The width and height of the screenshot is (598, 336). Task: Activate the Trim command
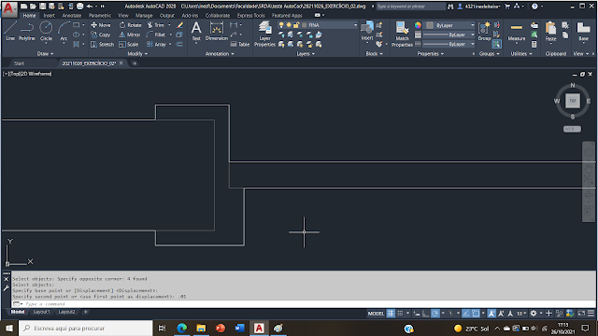point(156,25)
